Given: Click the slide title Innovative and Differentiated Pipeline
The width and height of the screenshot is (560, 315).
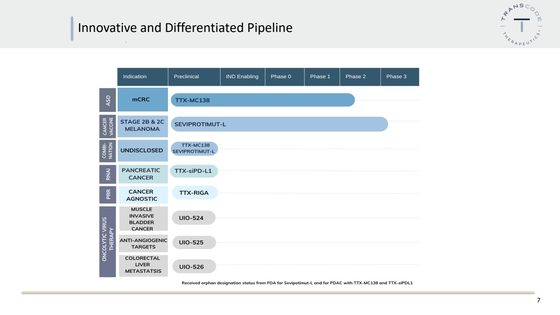Looking at the screenshot, I should [x=185, y=28].
